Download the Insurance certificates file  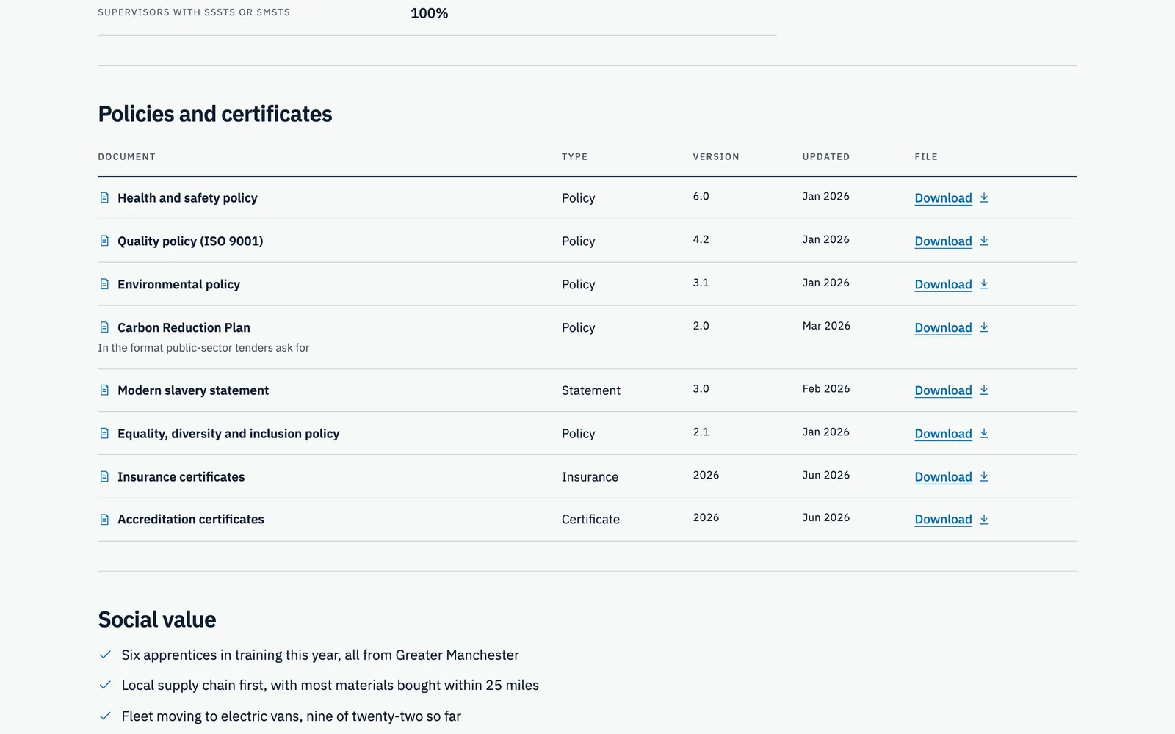952,477
